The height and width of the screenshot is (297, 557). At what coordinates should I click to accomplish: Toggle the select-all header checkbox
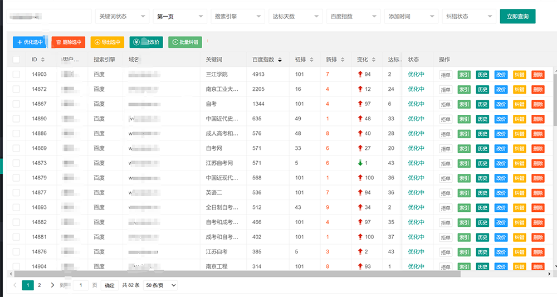point(16,60)
